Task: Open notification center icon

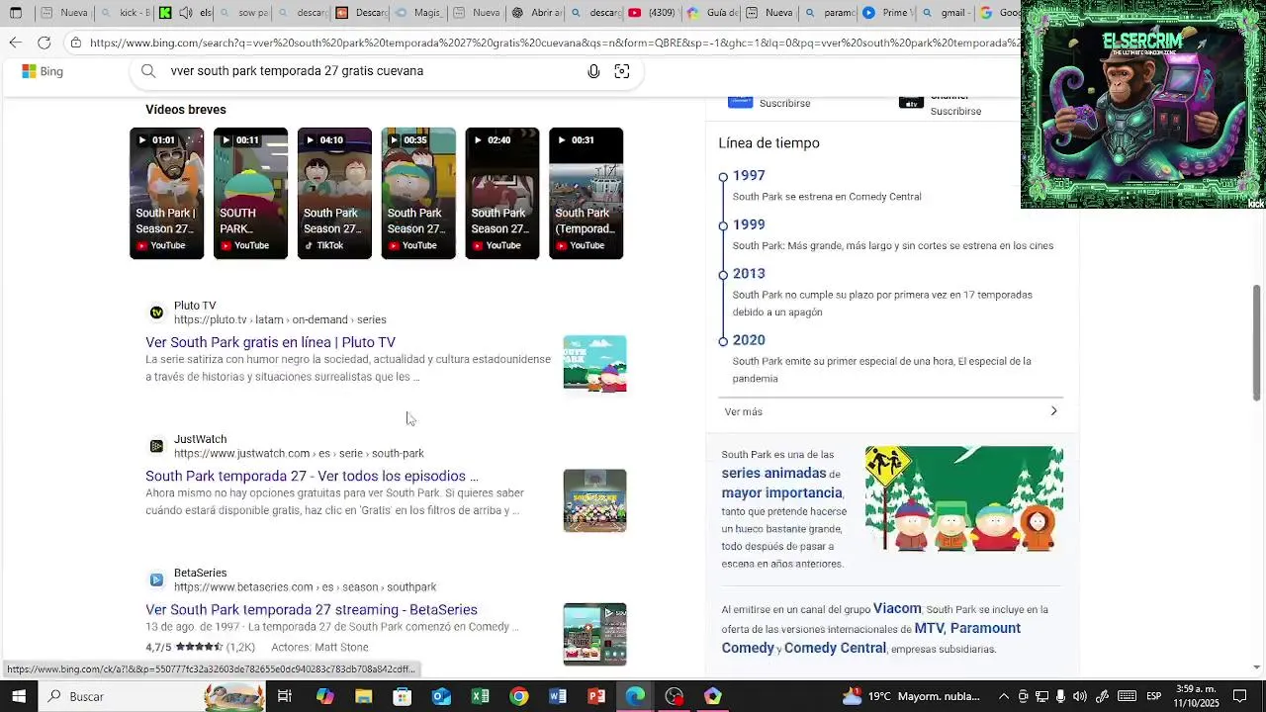Action: 1240,696
